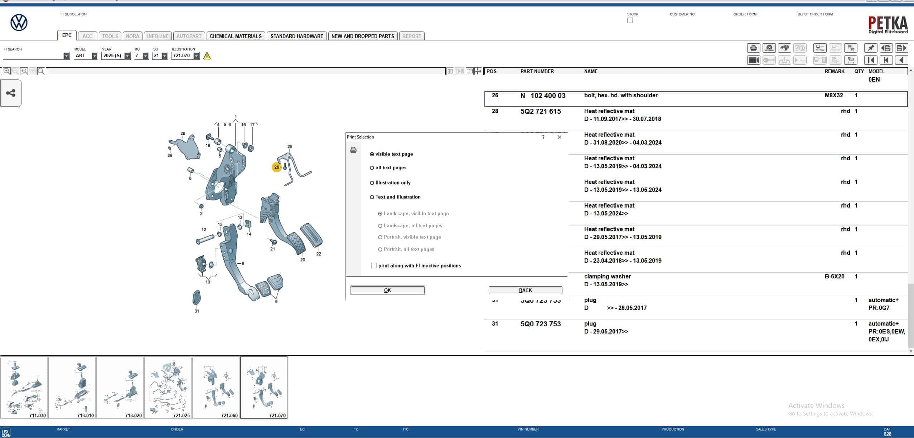914x438 pixels.
Task: Select 'Illustration only' print option
Action: pyautogui.click(x=372, y=183)
